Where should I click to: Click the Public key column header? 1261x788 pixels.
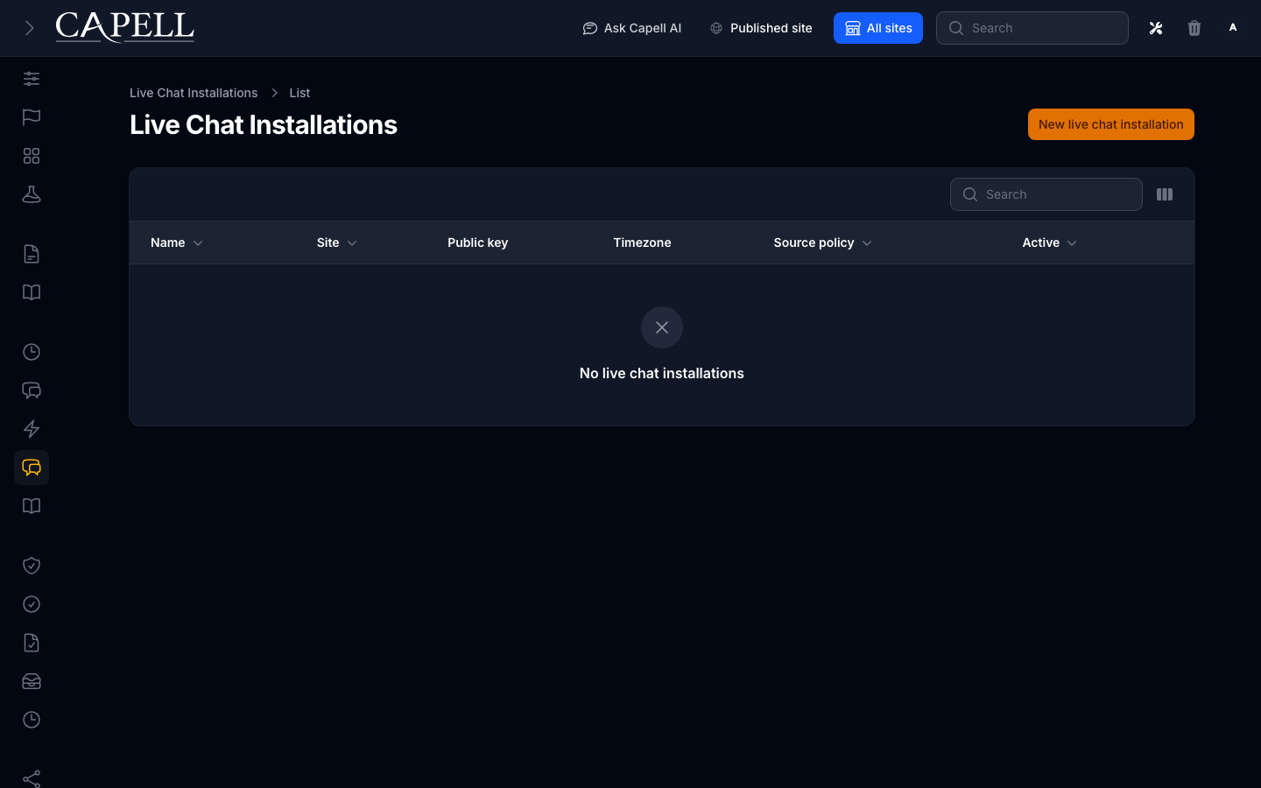click(477, 243)
